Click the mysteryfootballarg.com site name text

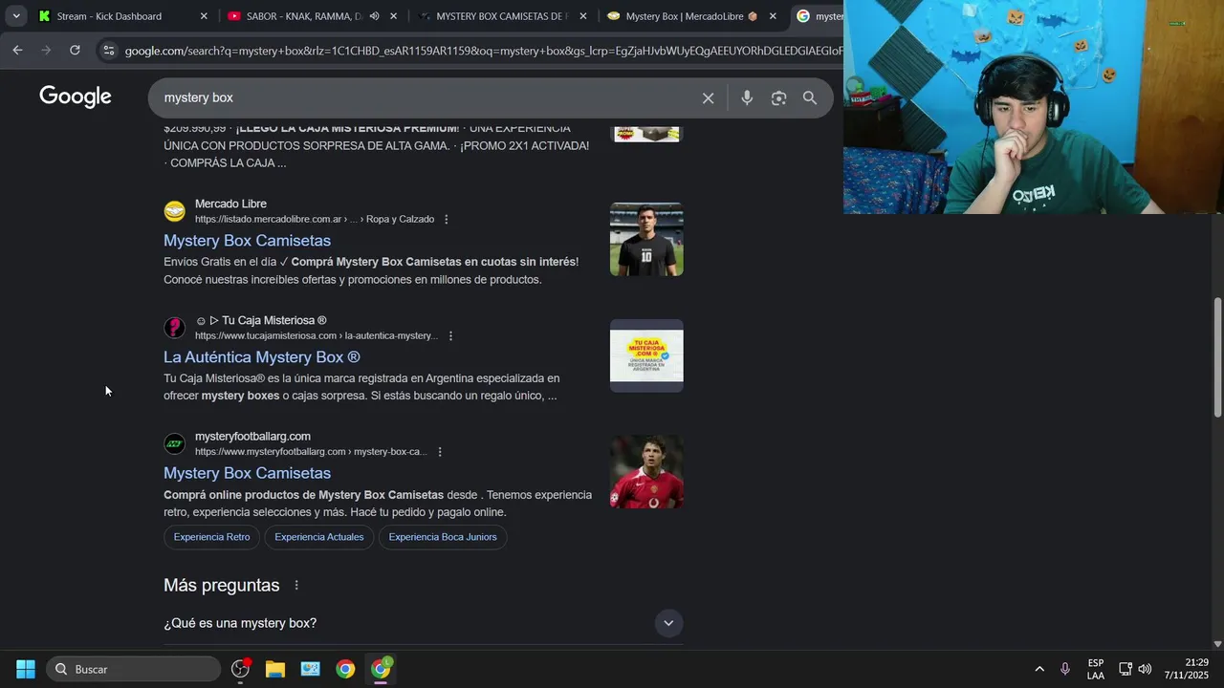point(252,437)
